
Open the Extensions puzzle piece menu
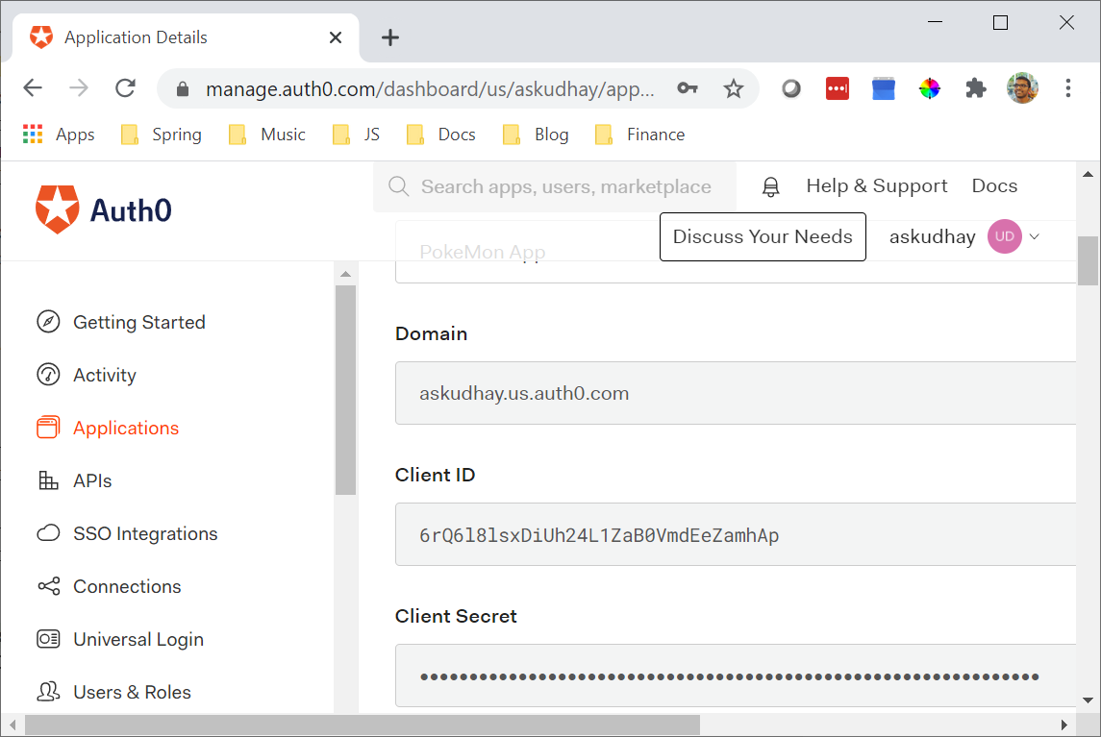coord(976,88)
